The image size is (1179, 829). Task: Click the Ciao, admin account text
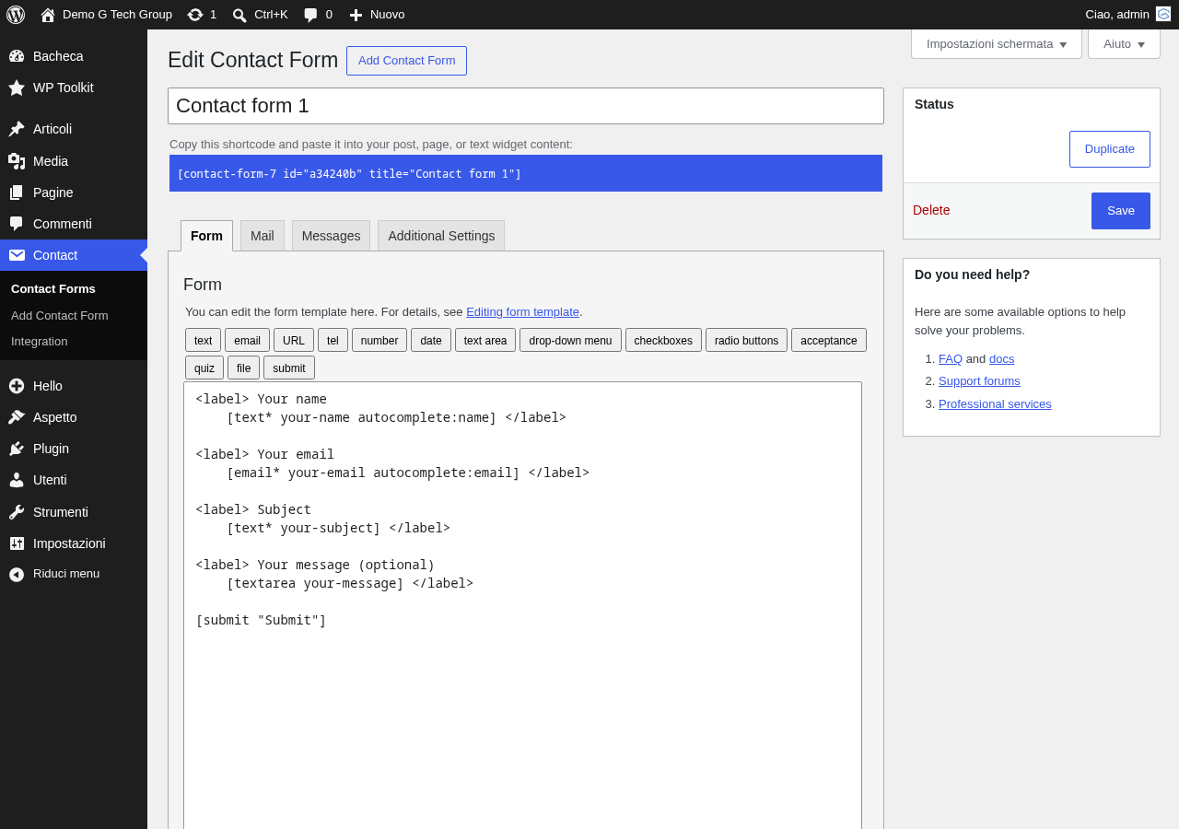pyautogui.click(x=1117, y=15)
